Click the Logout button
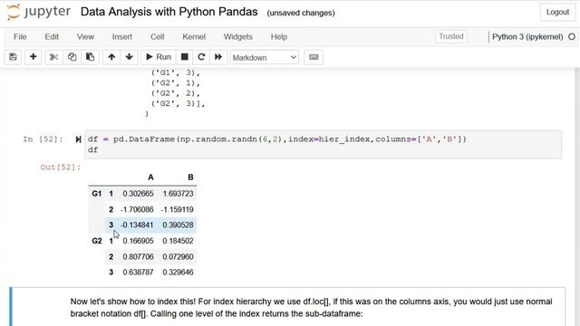The width and height of the screenshot is (580, 326). pyautogui.click(x=557, y=12)
